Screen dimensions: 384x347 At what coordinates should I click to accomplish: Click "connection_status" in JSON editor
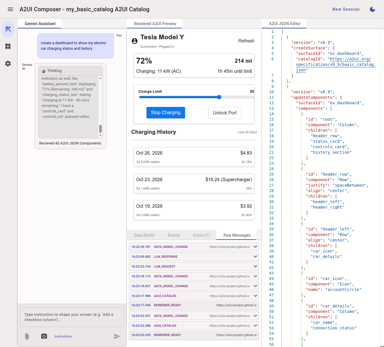click(333, 328)
